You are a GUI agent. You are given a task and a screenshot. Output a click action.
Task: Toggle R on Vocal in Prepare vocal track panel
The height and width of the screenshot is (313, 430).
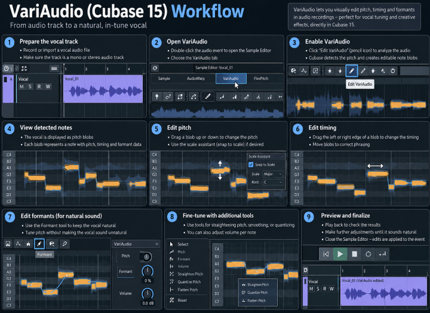(x=39, y=87)
